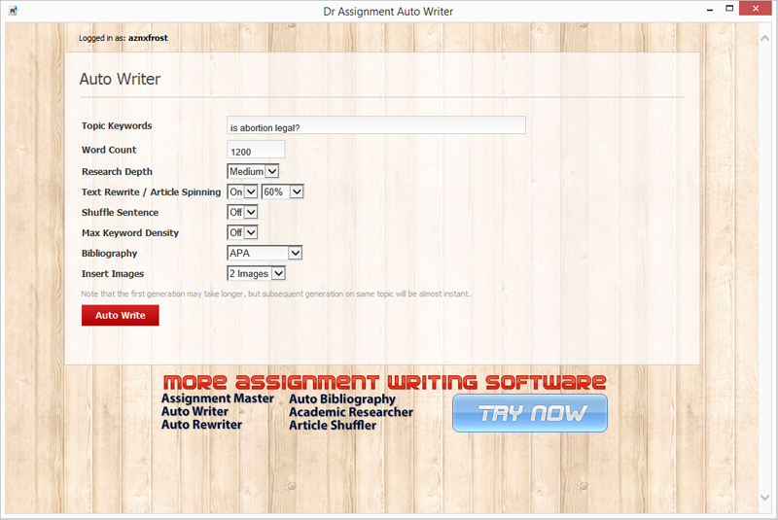Image resolution: width=778 pixels, height=520 pixels.
Task: Click the red Auto Write button
Action: coord(120,315)
